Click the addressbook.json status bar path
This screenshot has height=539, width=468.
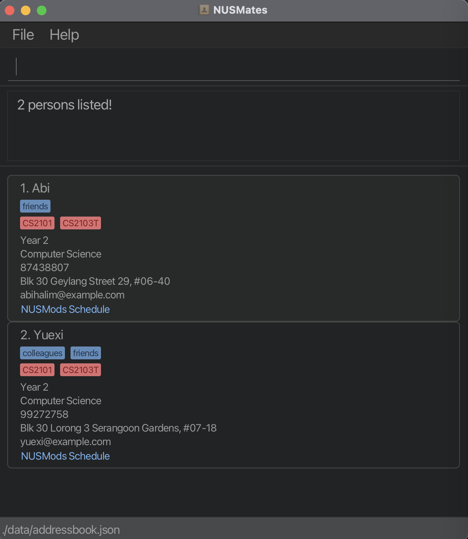[61, 530]
